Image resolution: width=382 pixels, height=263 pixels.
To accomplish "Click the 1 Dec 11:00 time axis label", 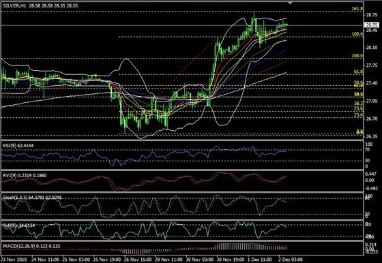I will (x=260, y=260).
